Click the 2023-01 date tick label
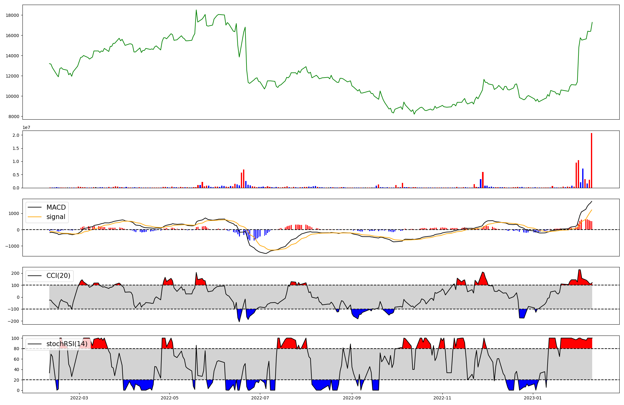The height and width of the screenshot is (405, 624). click(533, 398)
